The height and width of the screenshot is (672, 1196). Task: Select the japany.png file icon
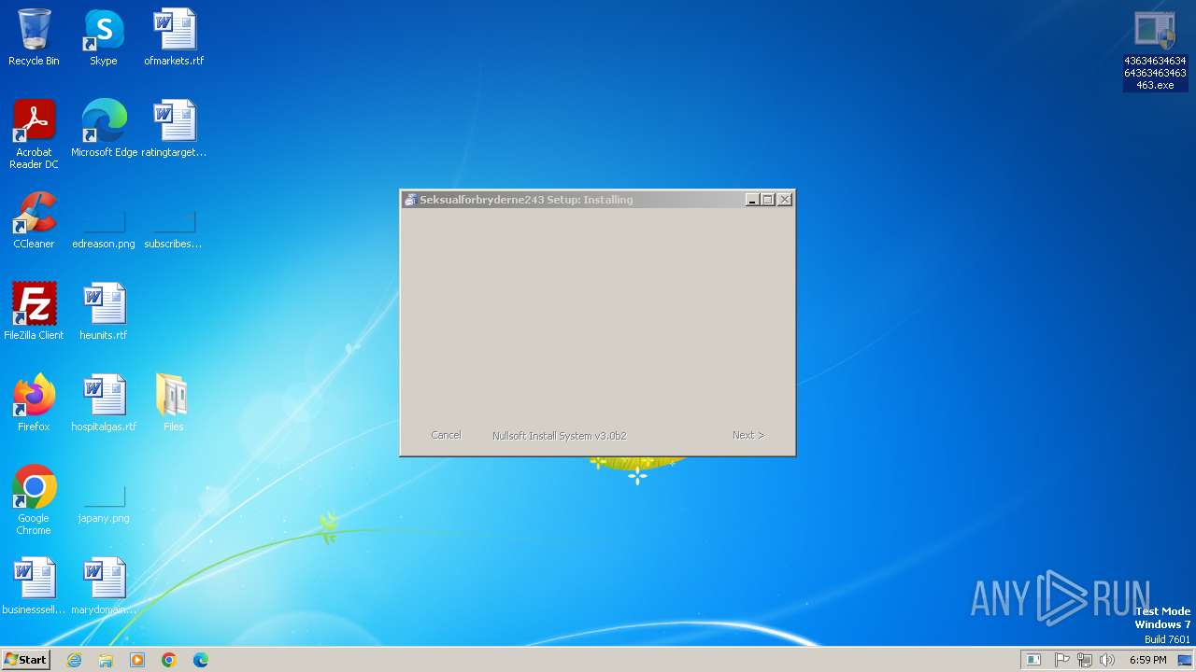pos(104,504)
